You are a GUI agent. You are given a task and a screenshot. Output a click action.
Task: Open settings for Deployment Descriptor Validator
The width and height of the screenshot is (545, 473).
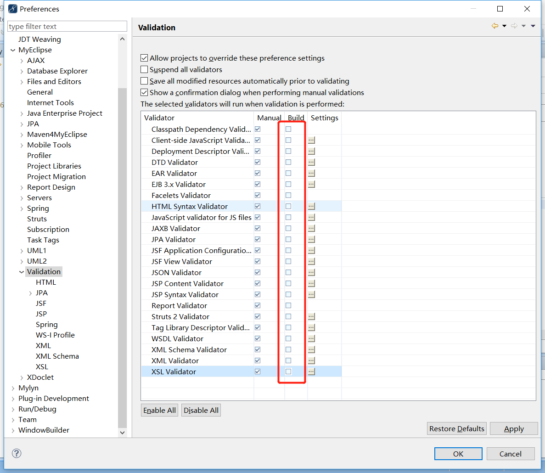click(311, 151)
